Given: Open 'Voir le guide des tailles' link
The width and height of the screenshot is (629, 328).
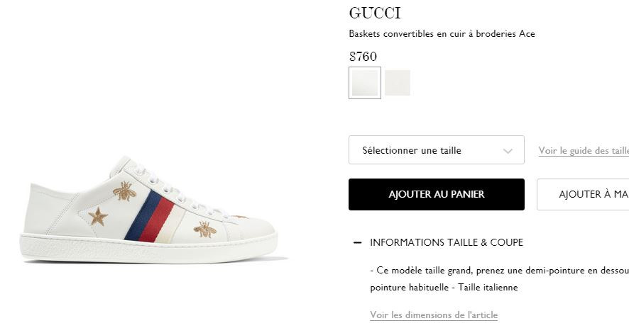Looking at the screenshot, I should pyautogui.click(x=584, y=151).
